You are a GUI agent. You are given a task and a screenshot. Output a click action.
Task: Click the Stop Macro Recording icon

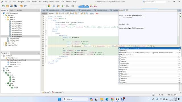99,14
